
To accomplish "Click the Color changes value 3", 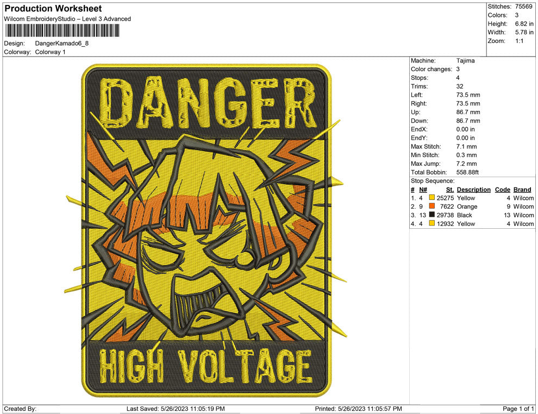I will click(x=458, y=69).
